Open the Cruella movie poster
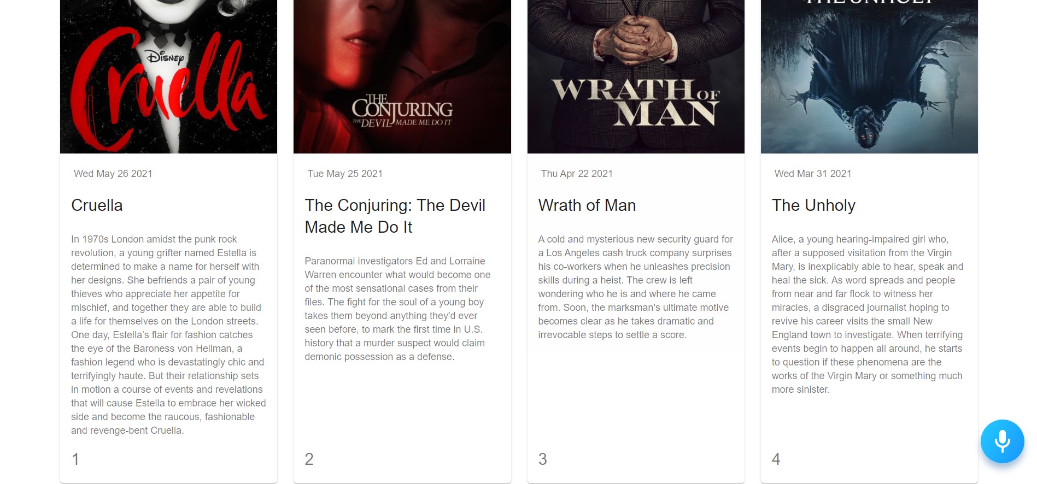 168,76
